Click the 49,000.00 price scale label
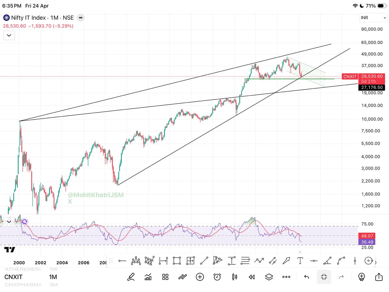The width and height of the screenshot is (389, 292). [x=372, y=54]
